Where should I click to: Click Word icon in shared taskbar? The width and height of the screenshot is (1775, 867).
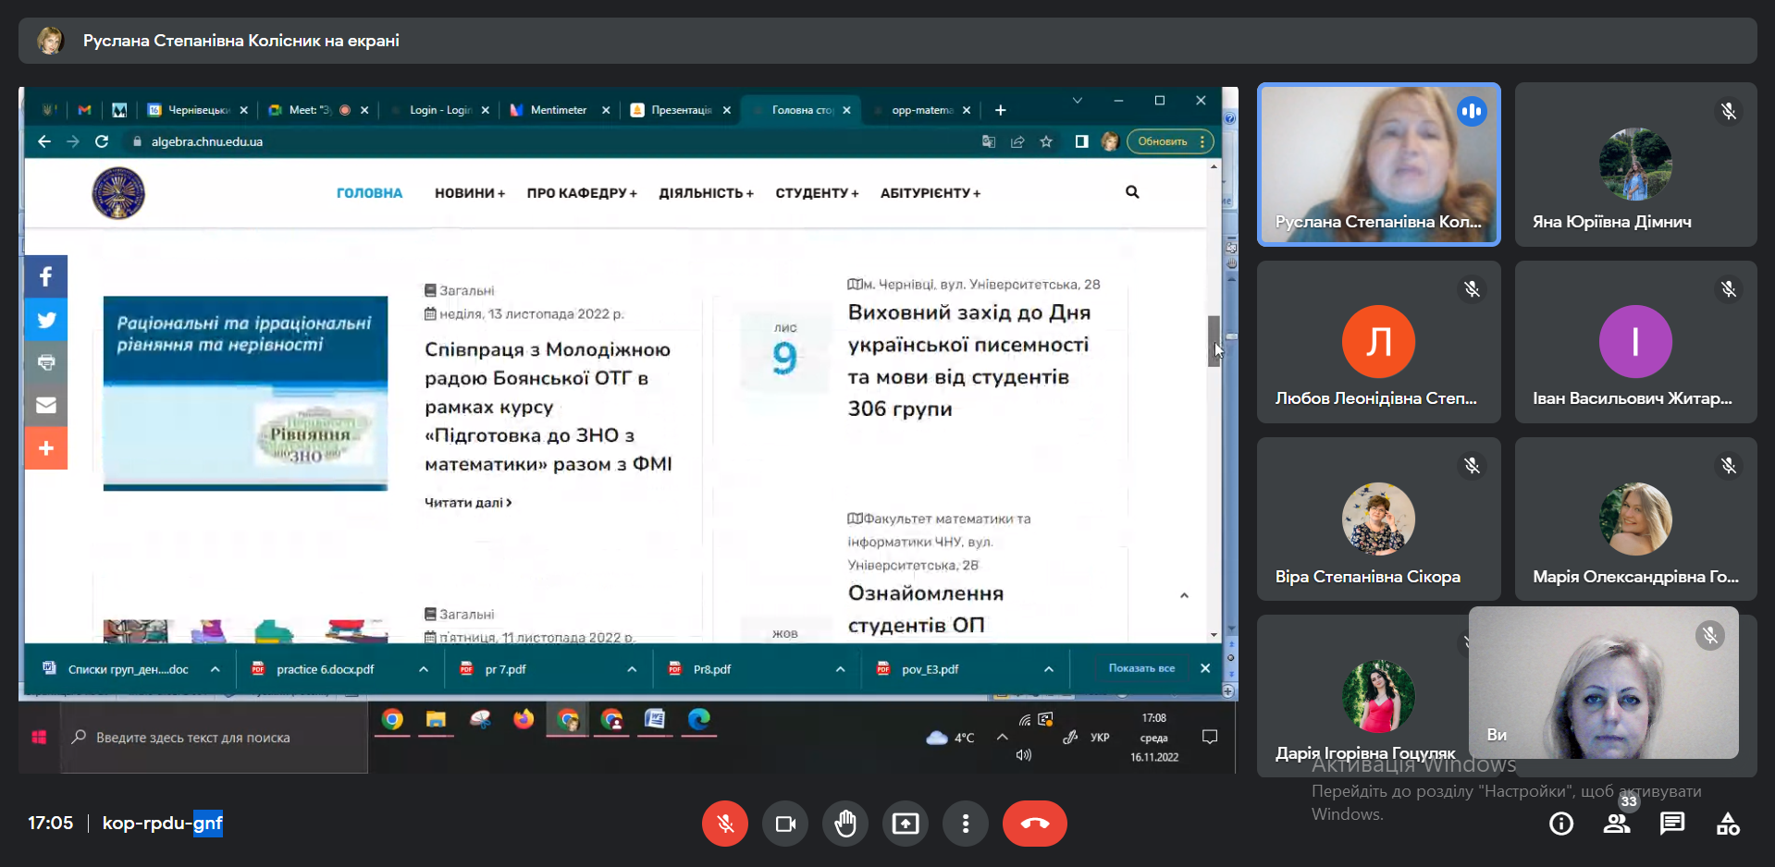pyautogui.click(x=655, y=719)
